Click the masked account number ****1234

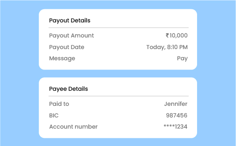pyautogui.click(x=175, y=127)
